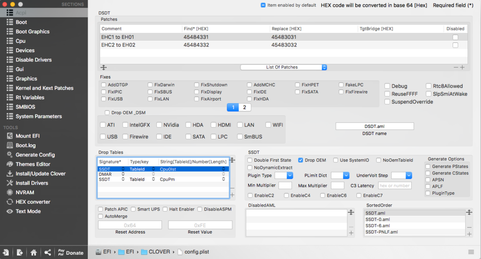Viewport: 481px width, 259px height.
Task: Add a DisabledAML entry with plus
Action: (x=351, y=233)
